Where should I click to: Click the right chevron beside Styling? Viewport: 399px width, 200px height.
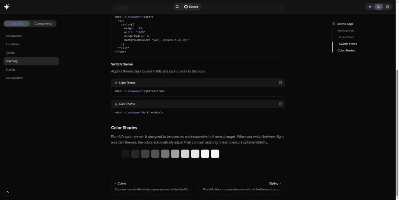(x=281, y=184)
